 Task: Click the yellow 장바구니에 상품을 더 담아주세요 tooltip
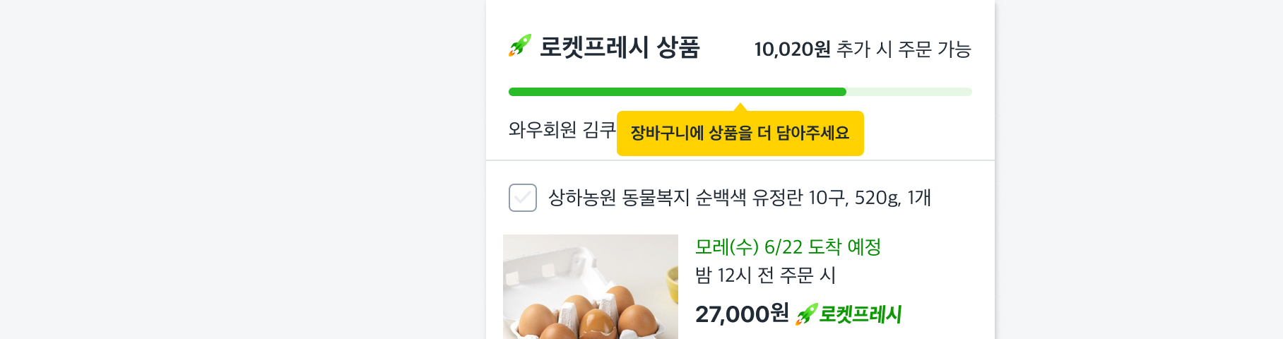coord(740,133)
